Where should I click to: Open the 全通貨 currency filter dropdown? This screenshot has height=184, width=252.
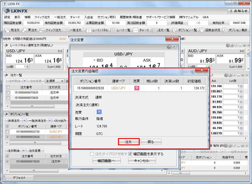click(x=55, y=81)
